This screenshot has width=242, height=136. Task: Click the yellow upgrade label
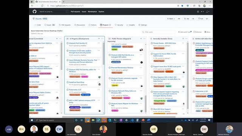point(115,85)
